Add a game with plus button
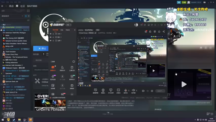Image resolution: width=216 pixels, height=122 pixels. point(3,114)
